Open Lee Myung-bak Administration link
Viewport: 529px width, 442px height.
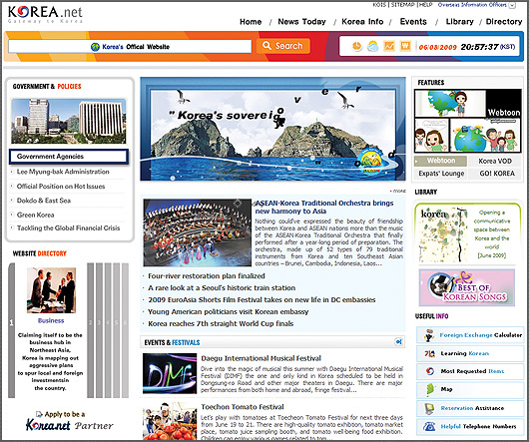point(63,172)
